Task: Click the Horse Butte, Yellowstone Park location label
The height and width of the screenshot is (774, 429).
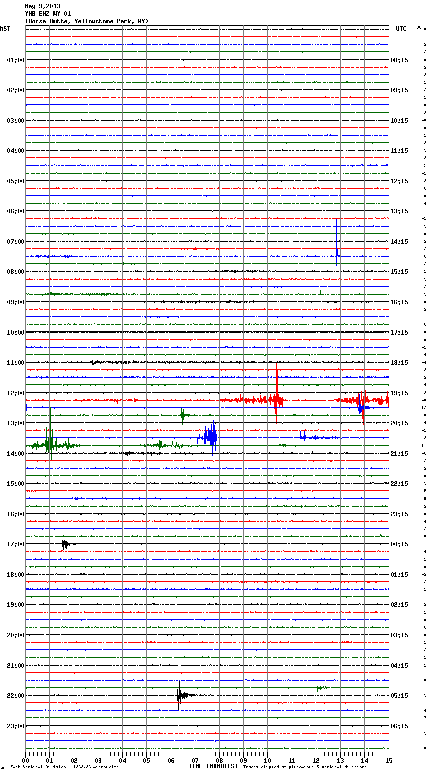Action: [87, 21]
